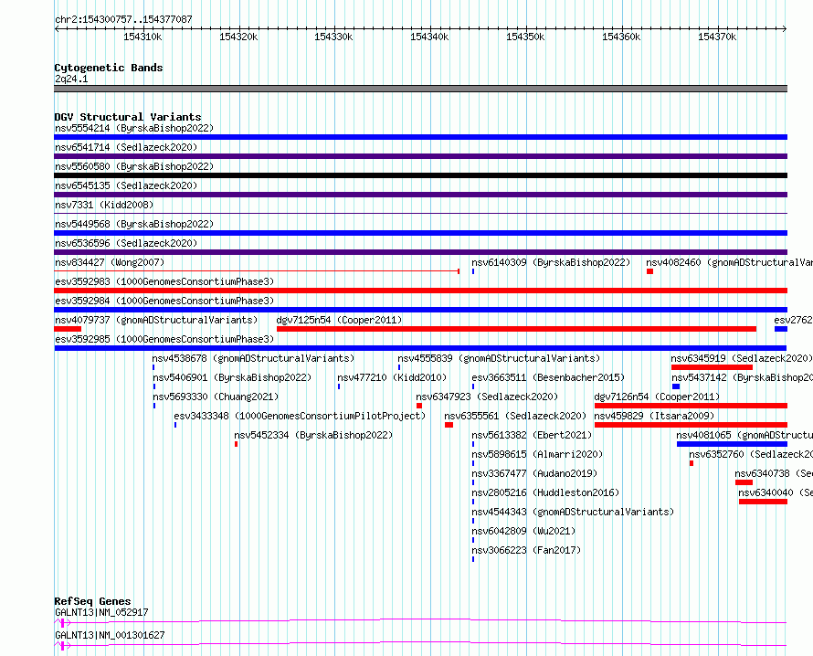Open nsv7331 (Kidd2008) variant entry
813x656 pixels.
pos(104,205)
